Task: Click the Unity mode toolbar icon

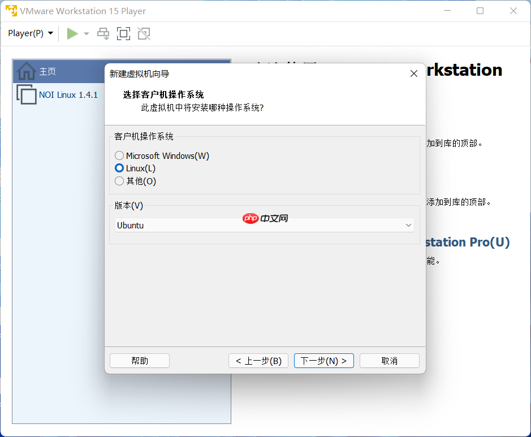Action: [x=144, y=33]
